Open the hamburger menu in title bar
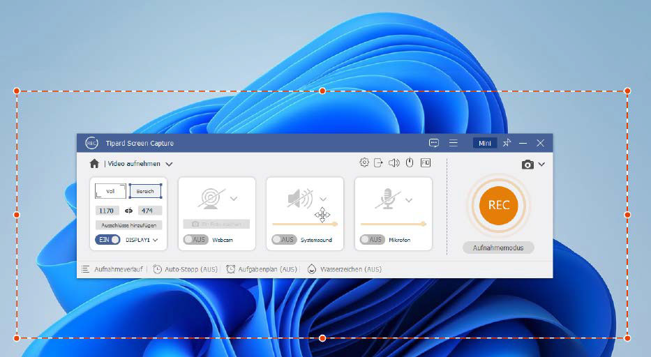This screenshot has width=651, height=357. tap(454, 143)
